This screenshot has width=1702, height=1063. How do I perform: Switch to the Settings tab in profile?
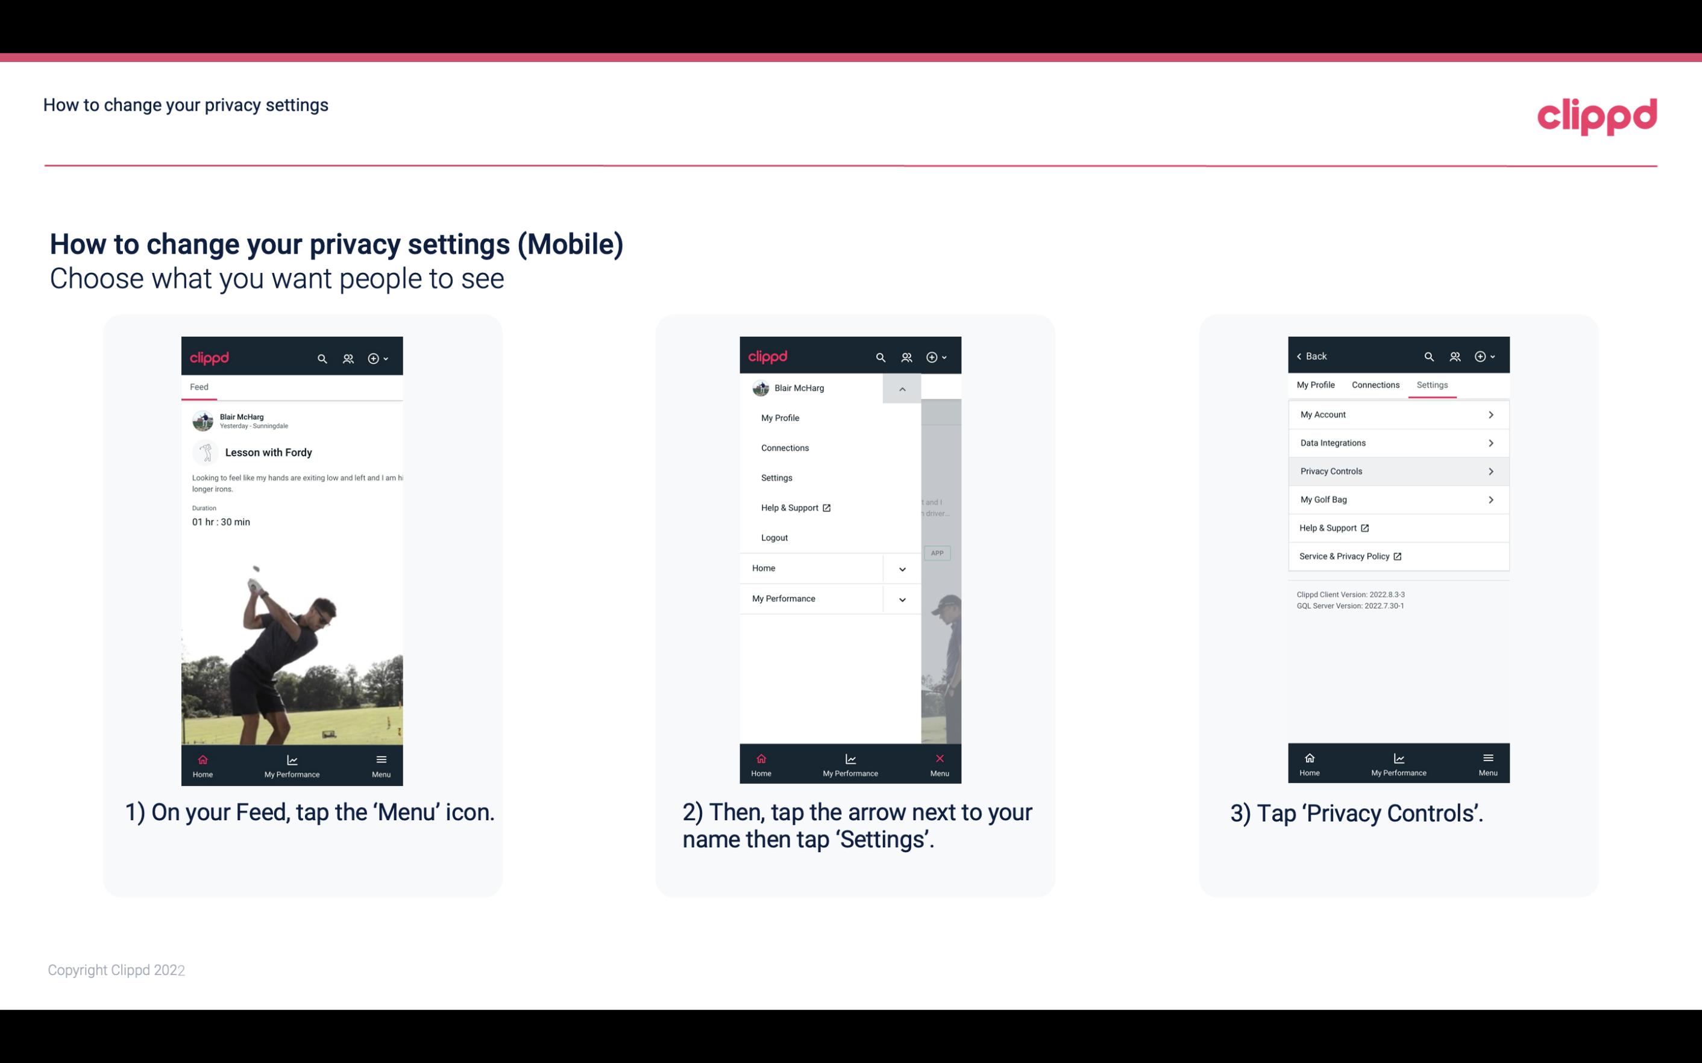click(x=1431, y=384)
